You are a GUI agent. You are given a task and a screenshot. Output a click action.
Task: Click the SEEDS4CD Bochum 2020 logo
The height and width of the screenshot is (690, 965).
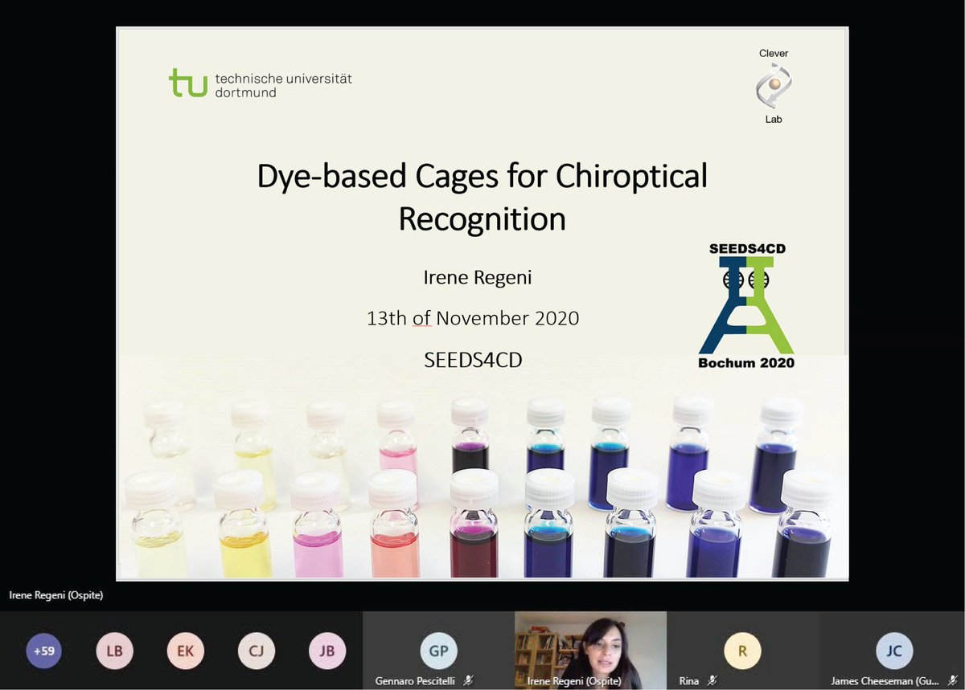pos(746,306)
